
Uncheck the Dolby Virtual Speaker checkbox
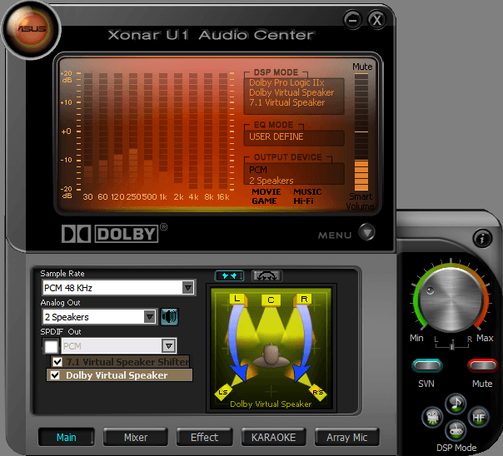click(55, 375)
